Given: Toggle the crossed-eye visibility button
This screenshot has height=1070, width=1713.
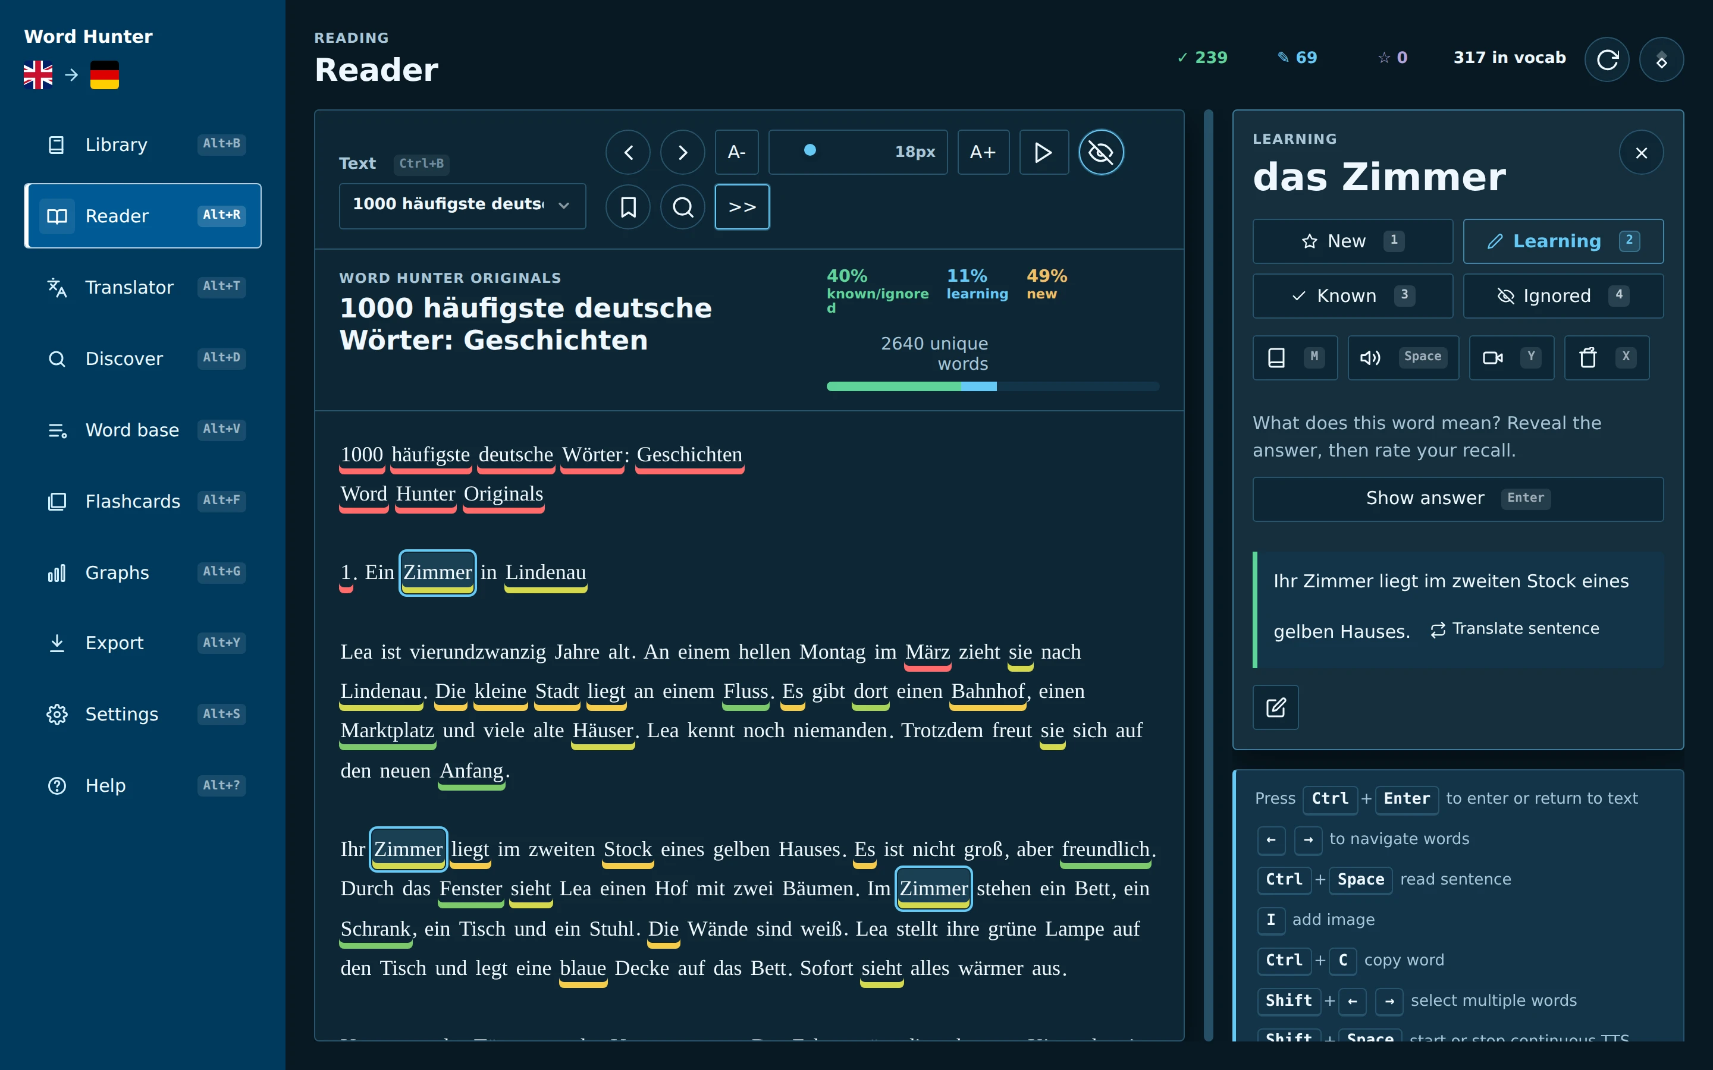Looking at the screenshot, I should click(x=1101, y=152).
